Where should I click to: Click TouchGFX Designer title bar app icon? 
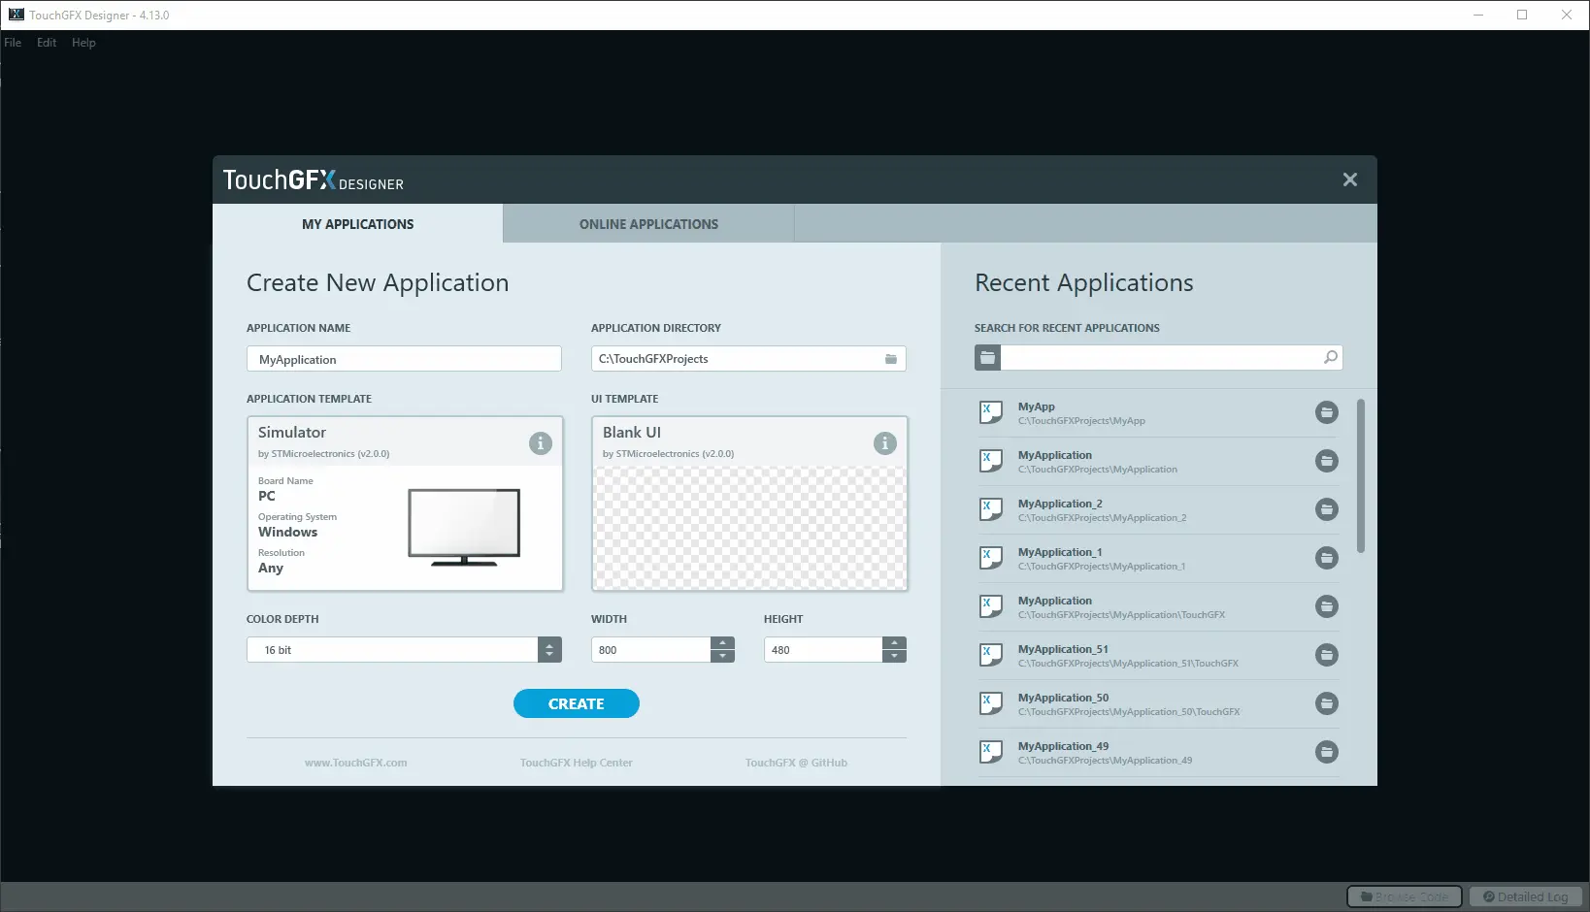pos(16,15)
